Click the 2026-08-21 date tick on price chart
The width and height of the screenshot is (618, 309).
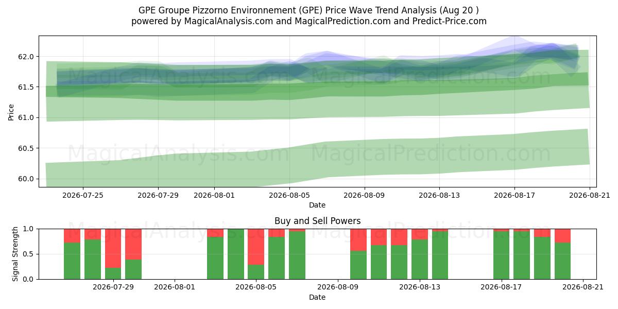click(x=589, y=195)
